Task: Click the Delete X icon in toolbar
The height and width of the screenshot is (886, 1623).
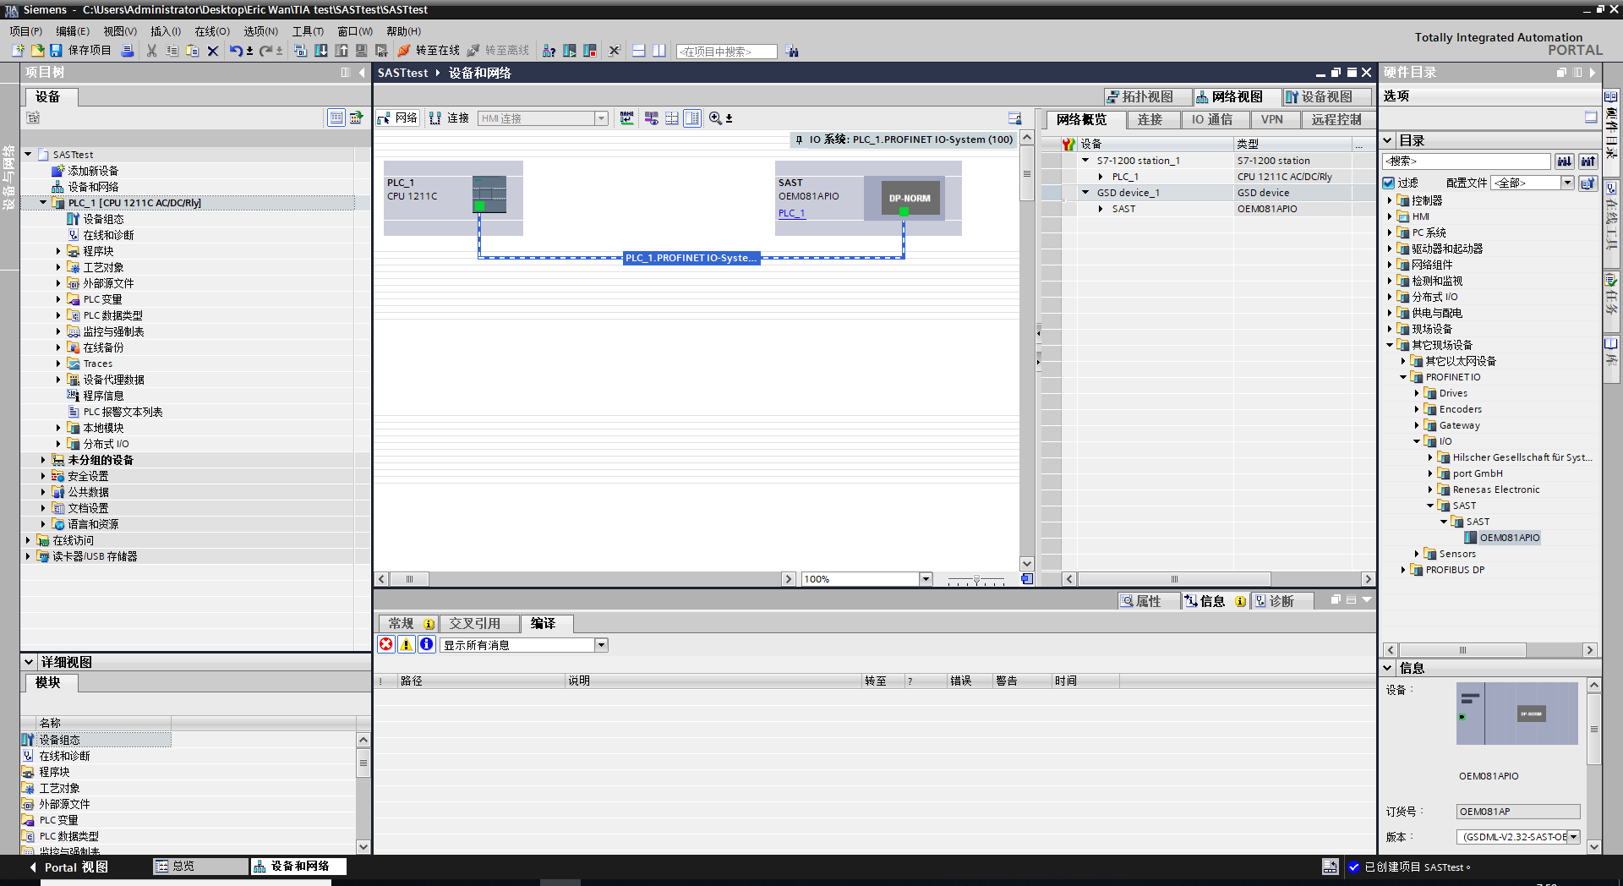Action: point(213,51)
